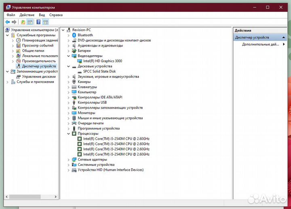Expand Звуковые, игровые и видеоустройства
Viewport: 291px width, 209px height.
pyautogui.click(x=68, y=77)
